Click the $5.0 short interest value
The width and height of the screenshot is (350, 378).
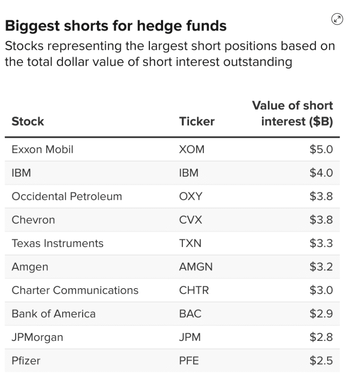321,149
